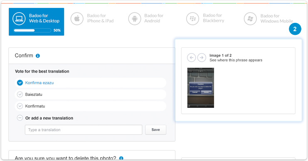Click the laptop icon for Web & Desktop

tap(19, 19)
